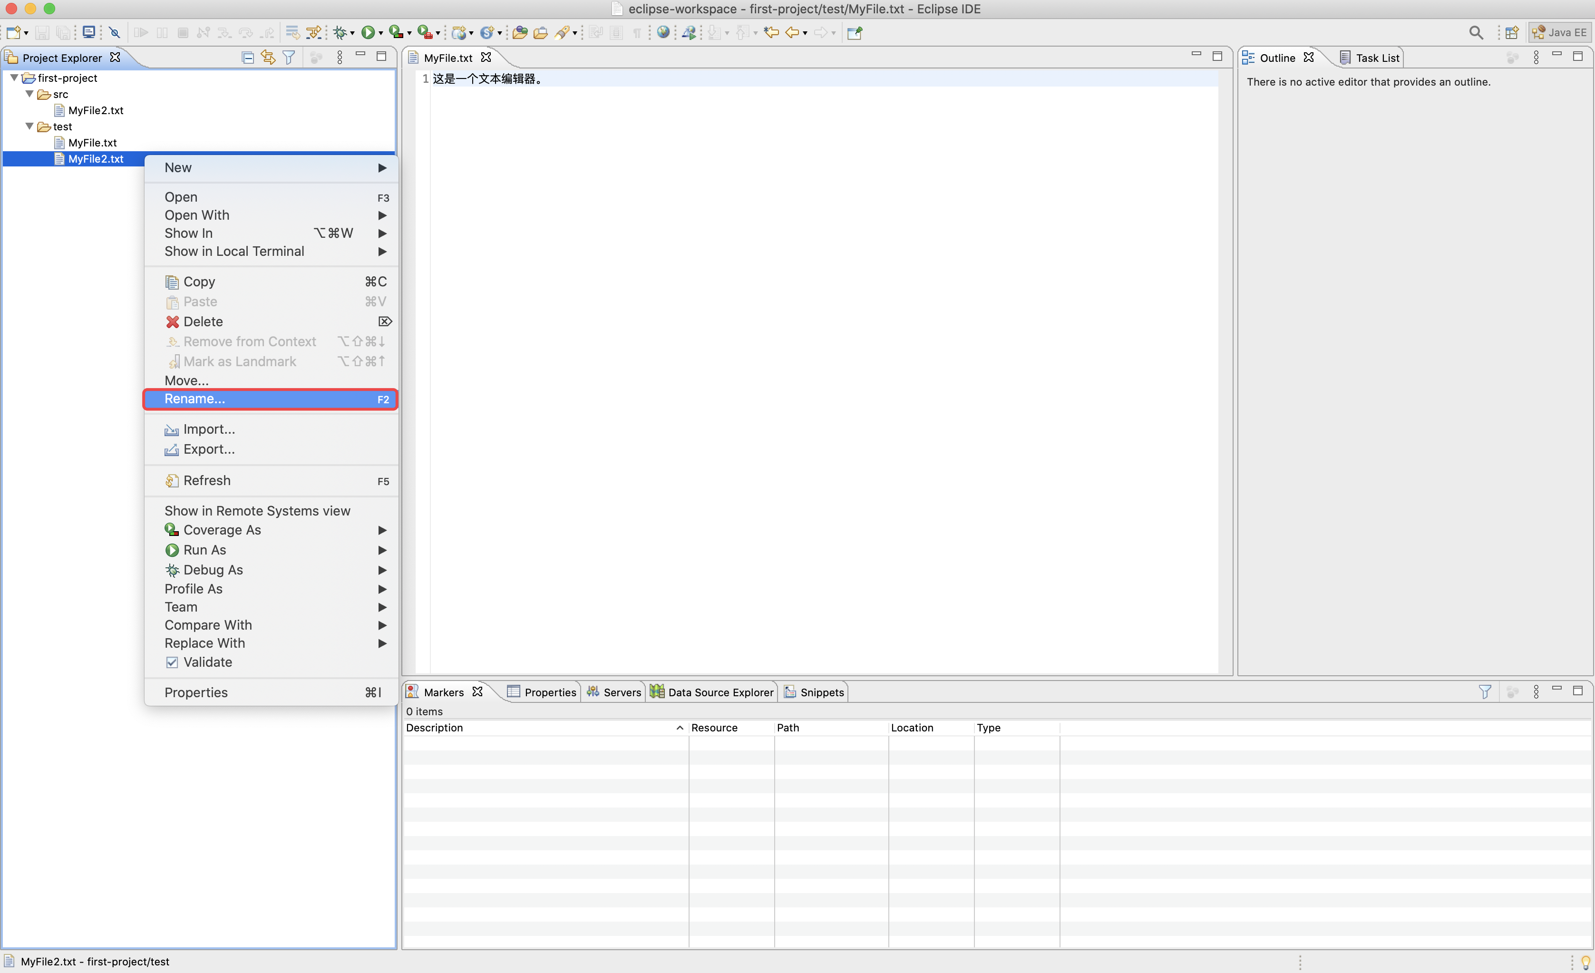
Task: Collapse the src folder triangle
Action: (x=29, y=94)
